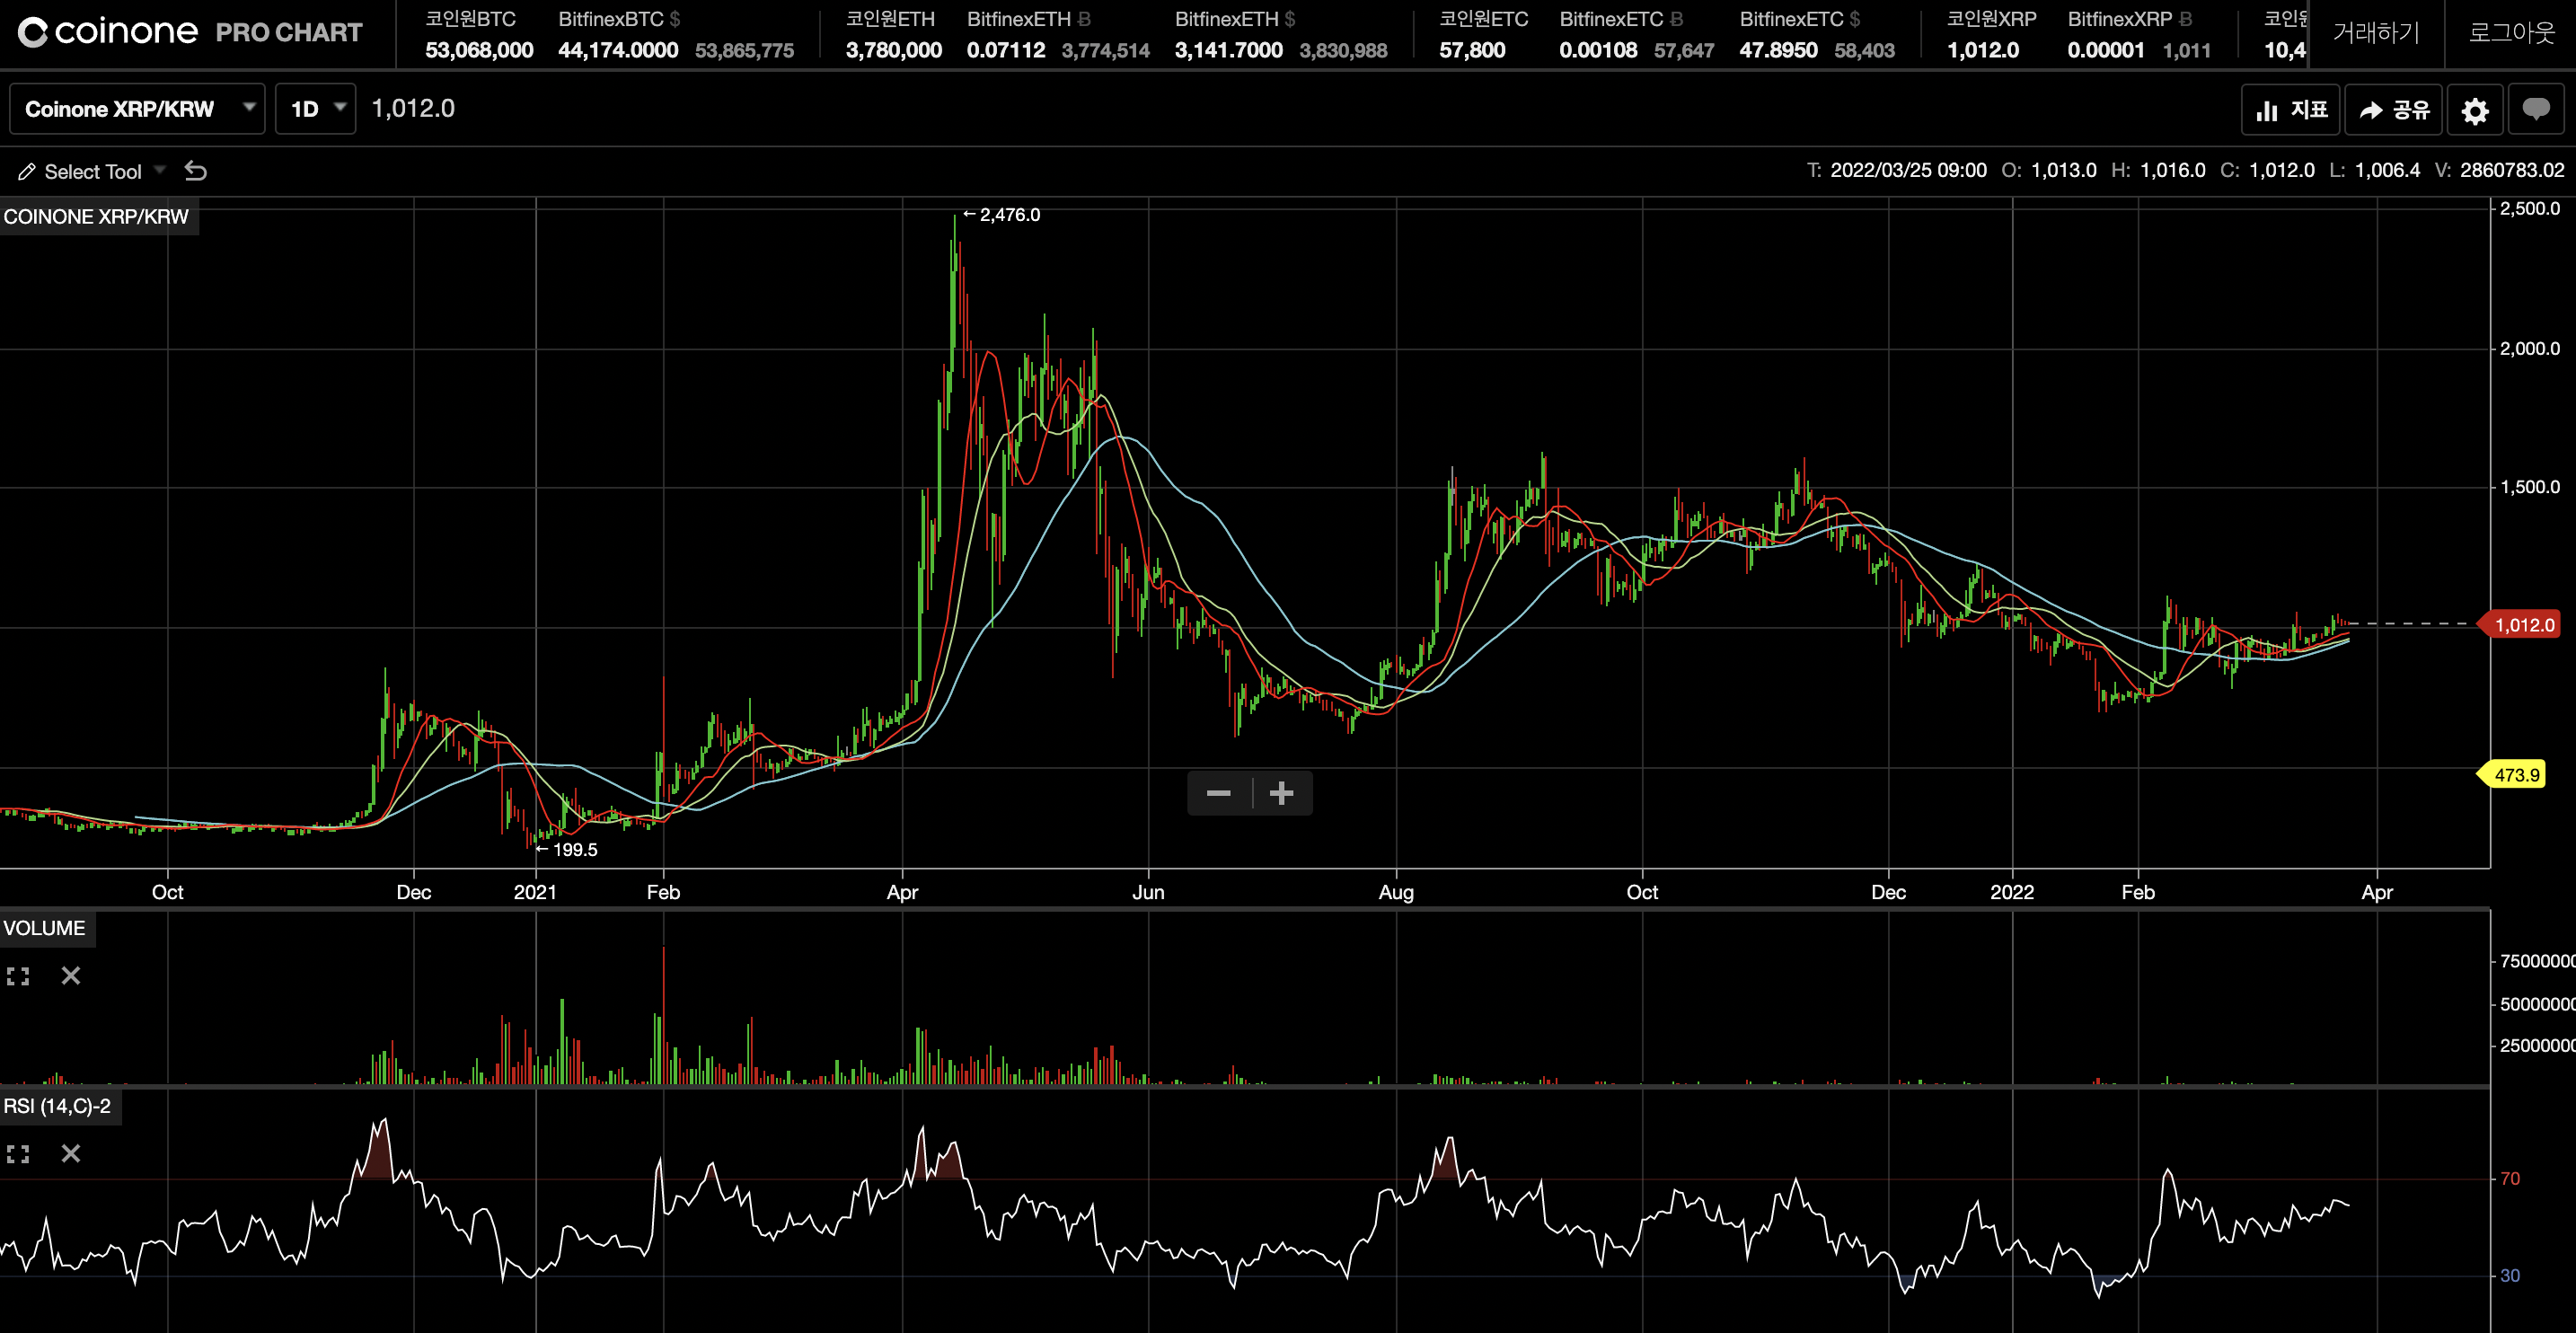Click the undo arrow icon
This screenshot has width=2576, height=1333.
[196, 171]
